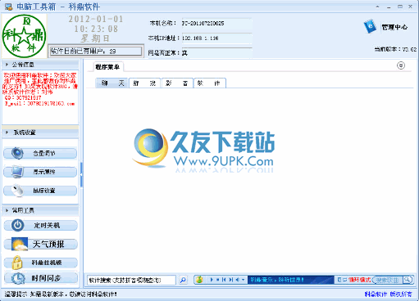The image size is (419, 301).
Task: Click the current user count box
Action: click(96, 51)
